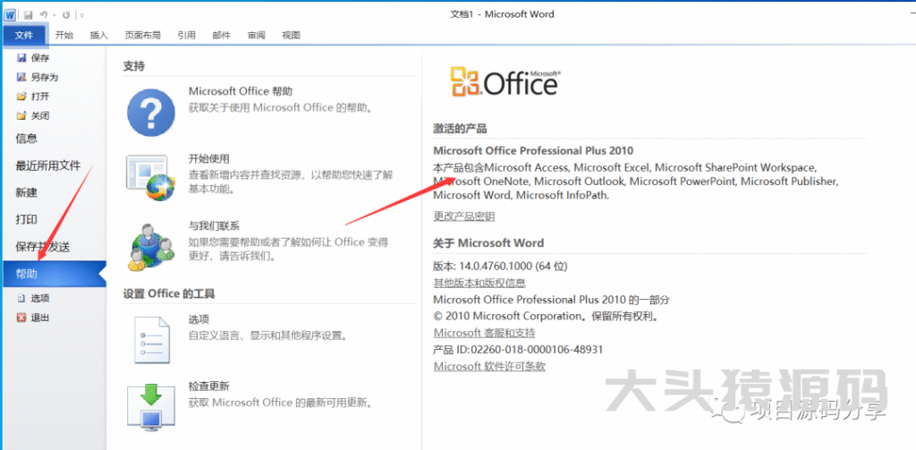Click the Save icon in quick access toolbar

(x=28, y=14)
